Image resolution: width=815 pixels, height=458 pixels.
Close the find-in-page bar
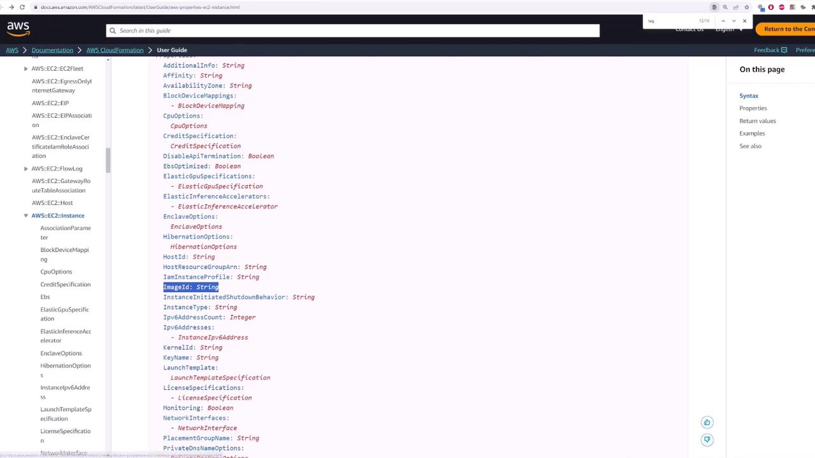click(744, 21)
